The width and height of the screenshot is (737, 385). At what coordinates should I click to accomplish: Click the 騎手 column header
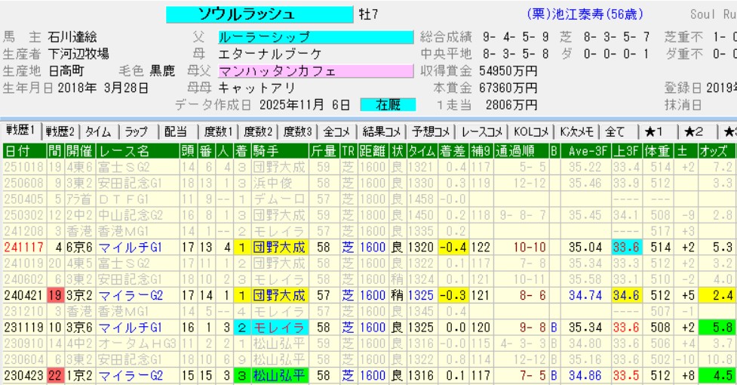(269, 151)
